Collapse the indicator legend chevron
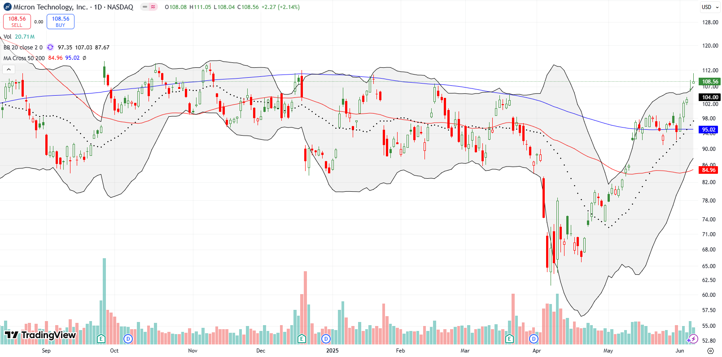Image resolution: width=722 pixels, height=357 pixels. pos(9,69)
